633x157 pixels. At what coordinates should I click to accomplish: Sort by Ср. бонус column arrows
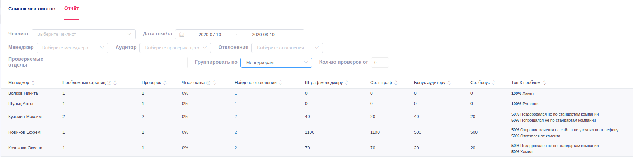pyautogui.click(x=494, y=83)
